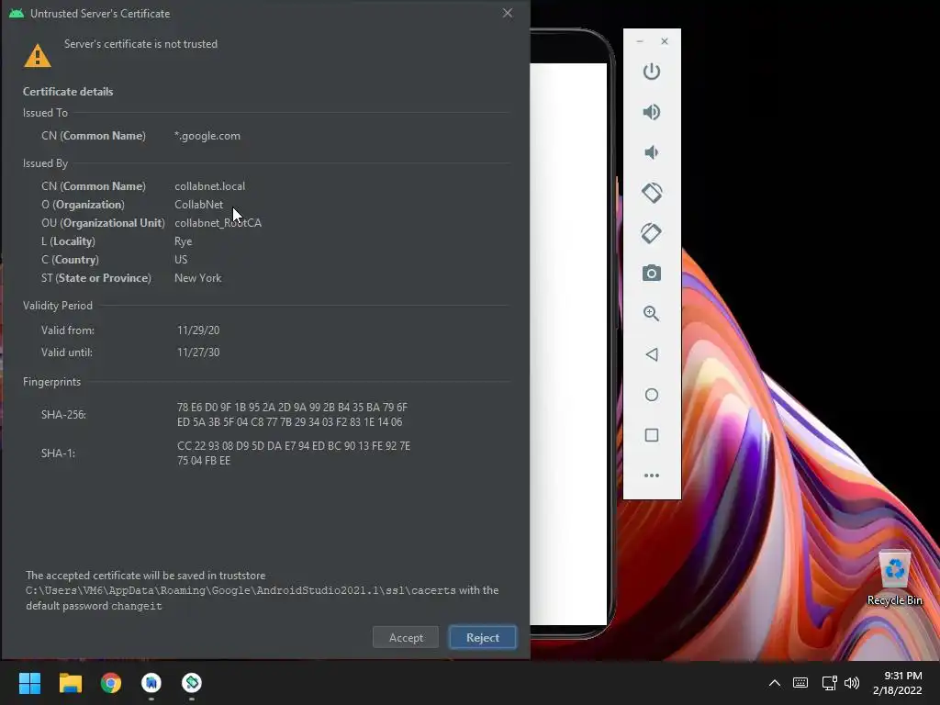Rotate emulator left using rotate icon
940x705 pixels.
pos(652,193)
